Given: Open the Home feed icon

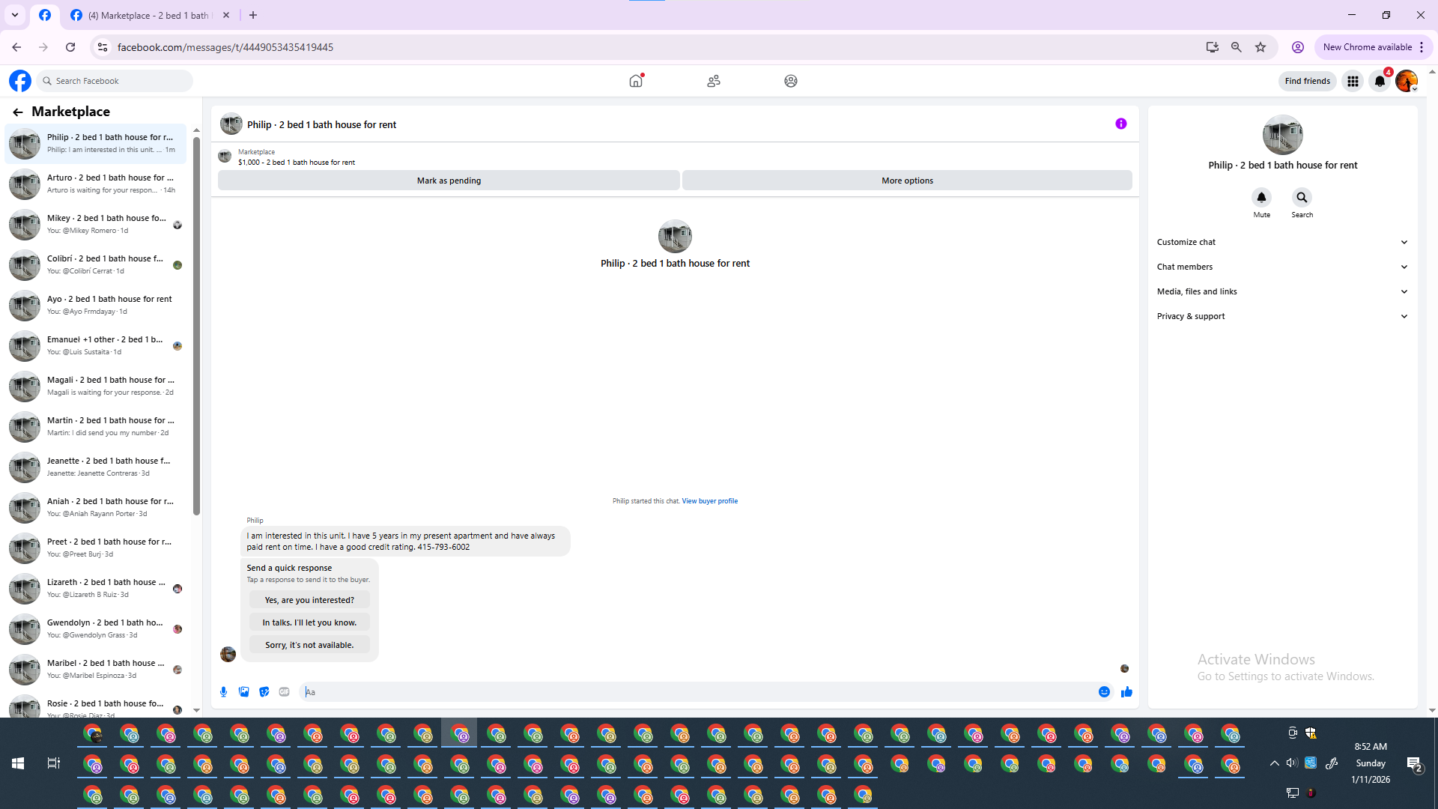Looking at the screenshot, I should pos(636,81).
